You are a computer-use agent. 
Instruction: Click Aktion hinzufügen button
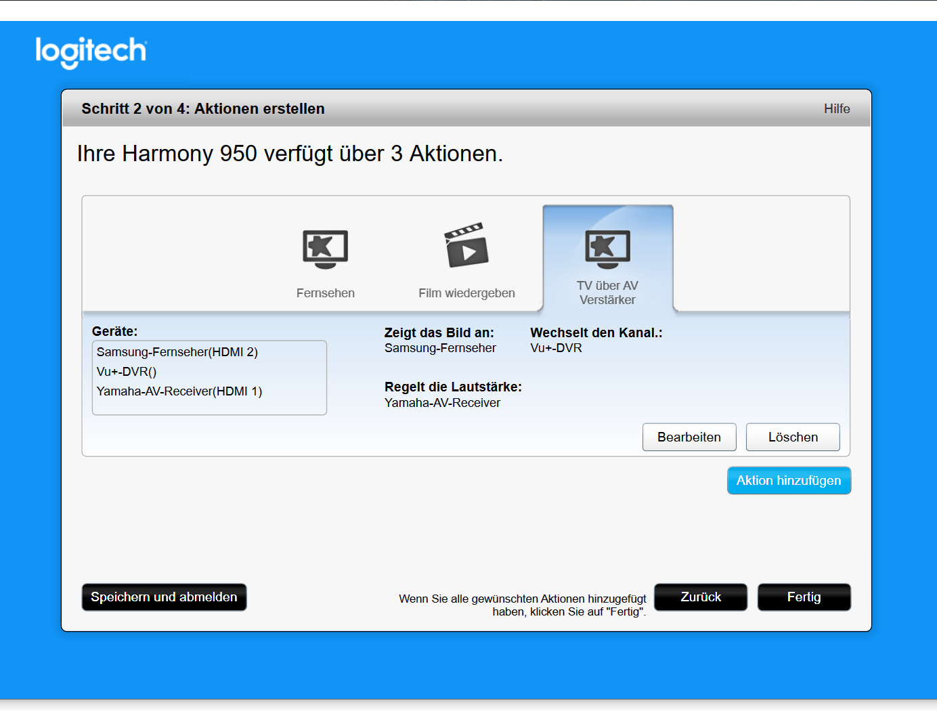click(x=789, y=480)
